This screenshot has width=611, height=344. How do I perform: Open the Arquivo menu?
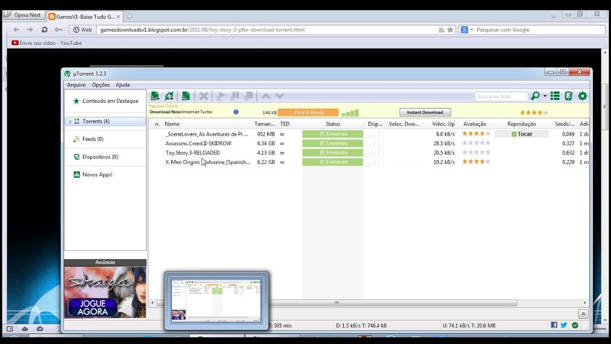pos(76,85)
